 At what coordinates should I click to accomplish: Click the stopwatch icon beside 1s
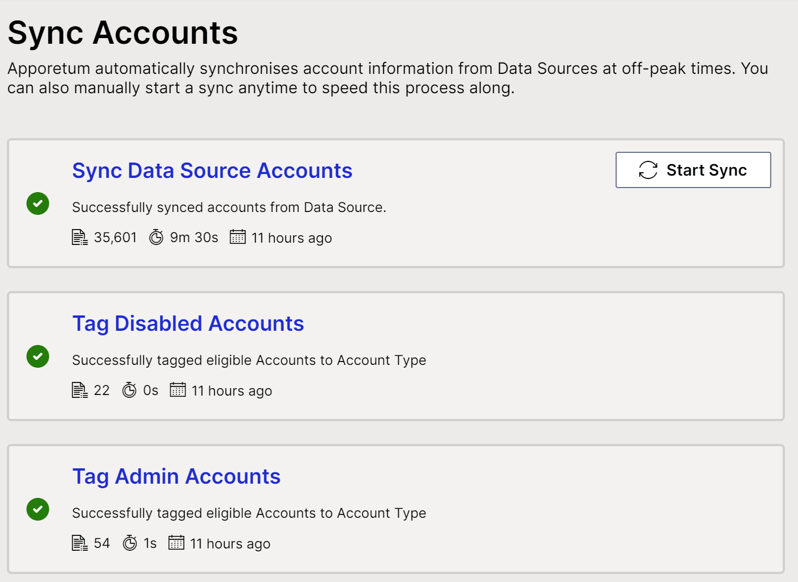[130, 543]
